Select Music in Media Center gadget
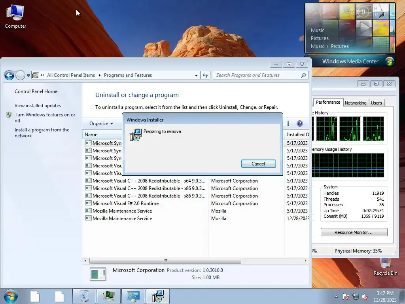This screenshot has width=405, height=304. (318, 30)
